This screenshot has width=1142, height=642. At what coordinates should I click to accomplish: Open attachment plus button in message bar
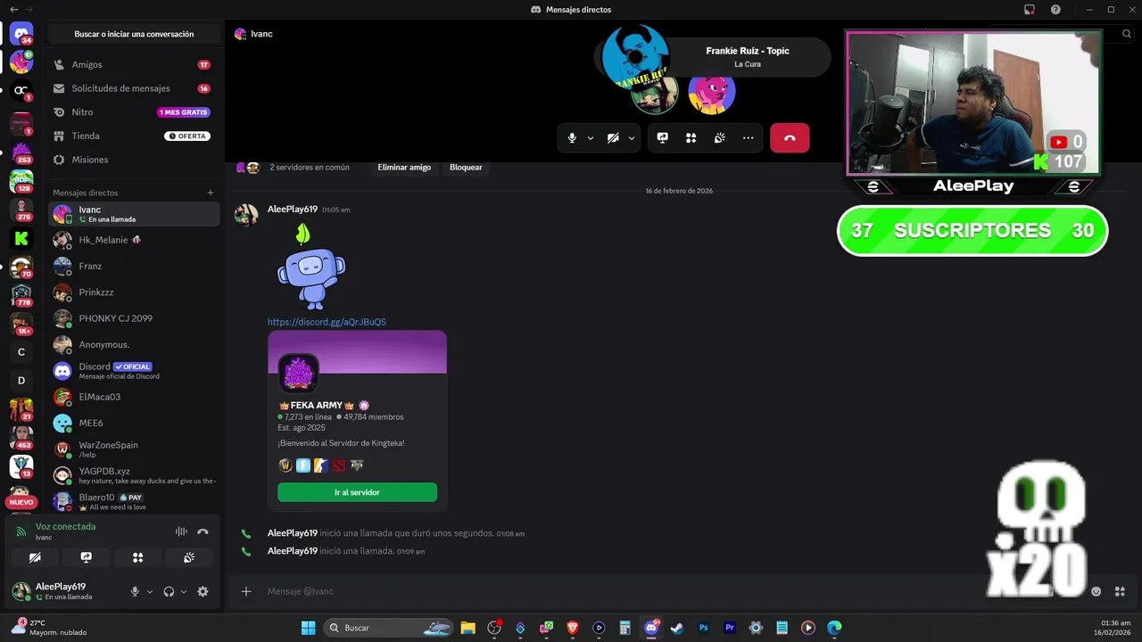(246, 591)
